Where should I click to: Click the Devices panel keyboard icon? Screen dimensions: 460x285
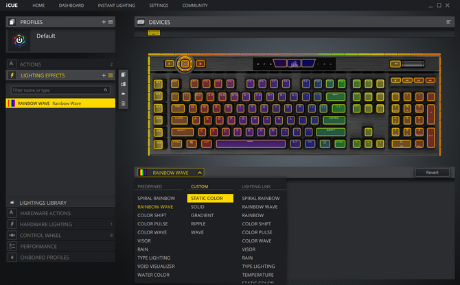coord(141,22)
